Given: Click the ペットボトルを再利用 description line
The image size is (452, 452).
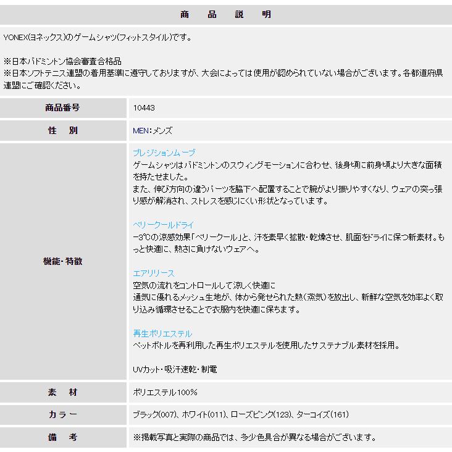Looking at the screenshot, I should (x=266, y=345).
